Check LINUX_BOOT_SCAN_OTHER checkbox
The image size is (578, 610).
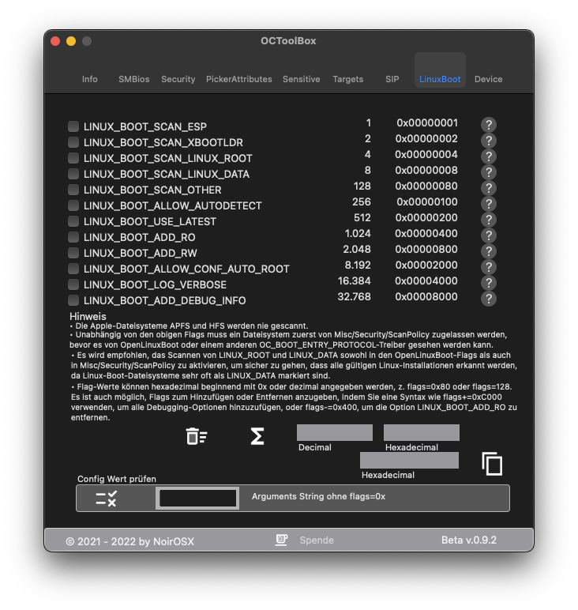73,190
